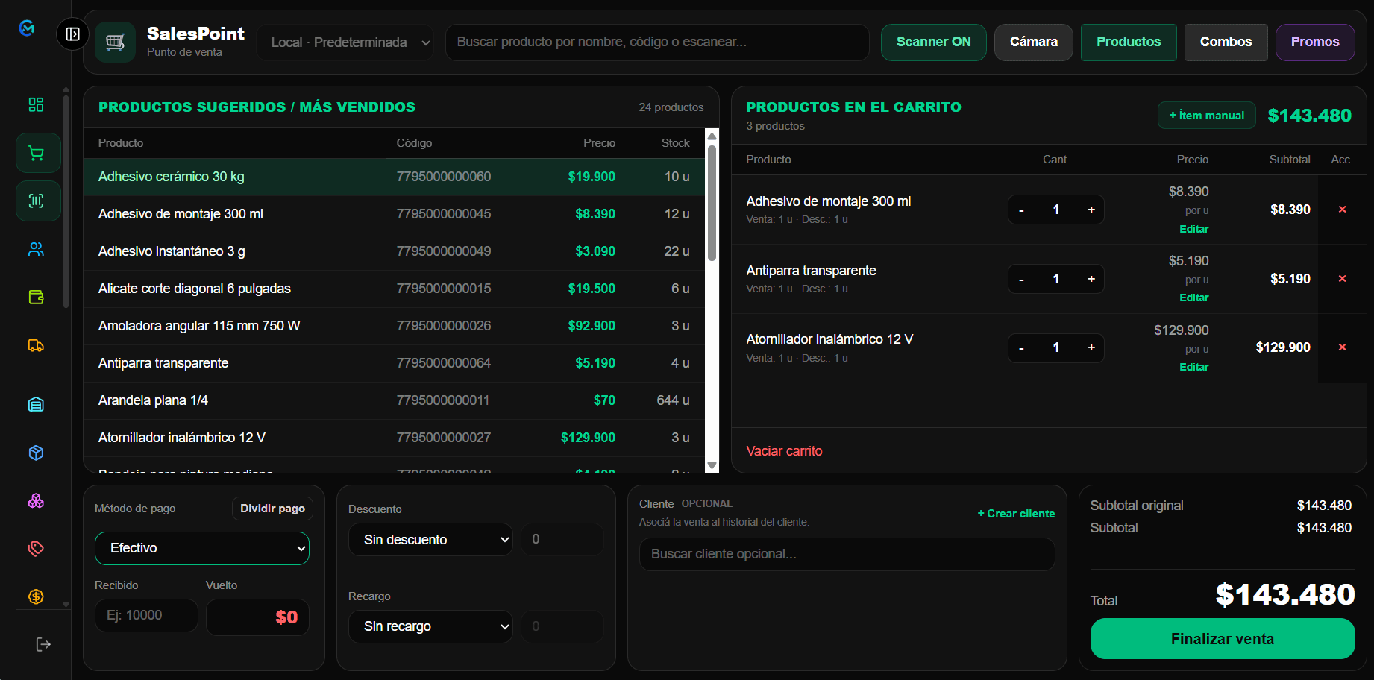Click the logout icon in sidebar

[43, 644]
